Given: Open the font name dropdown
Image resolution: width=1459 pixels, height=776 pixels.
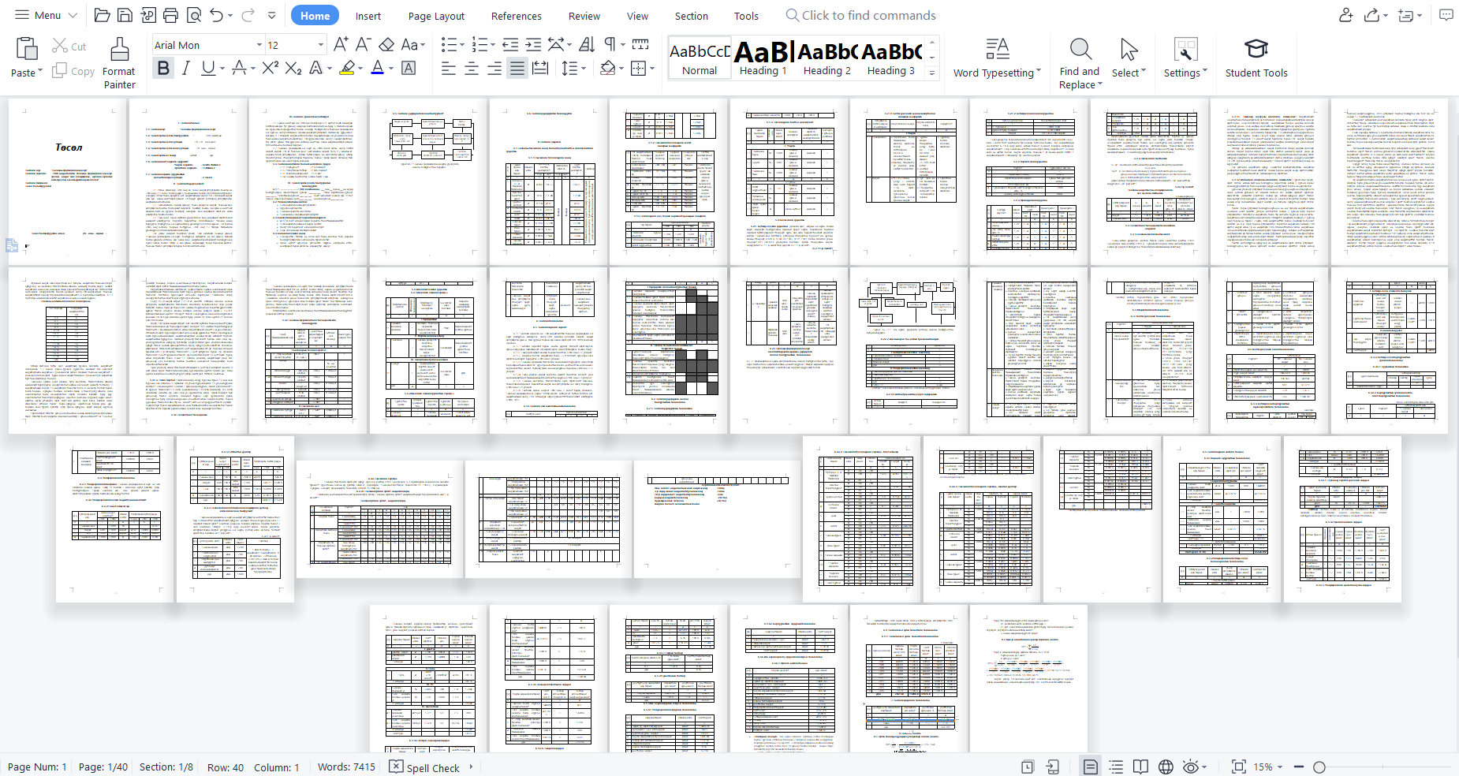Looking at the screenshot, I should tap(259, 45).
